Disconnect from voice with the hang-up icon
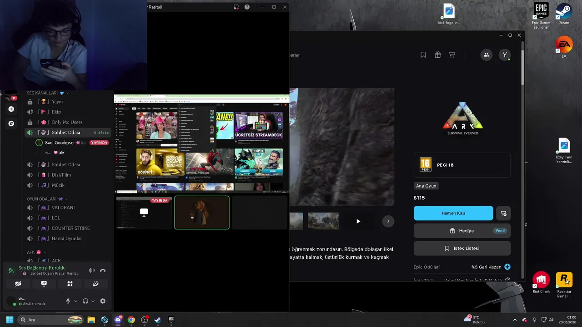Image resolution: width=582 pixels, height=327 pixels. (x=103, y=271)
